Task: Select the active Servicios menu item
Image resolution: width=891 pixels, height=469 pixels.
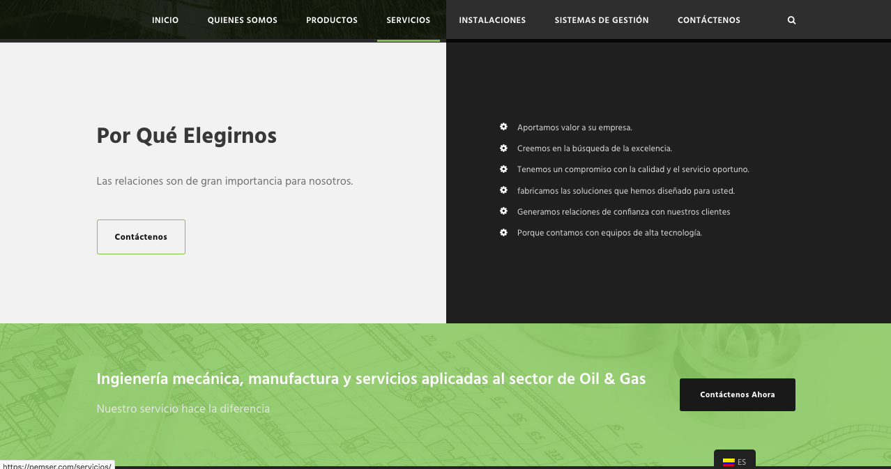Action: [x=408, y=20]
